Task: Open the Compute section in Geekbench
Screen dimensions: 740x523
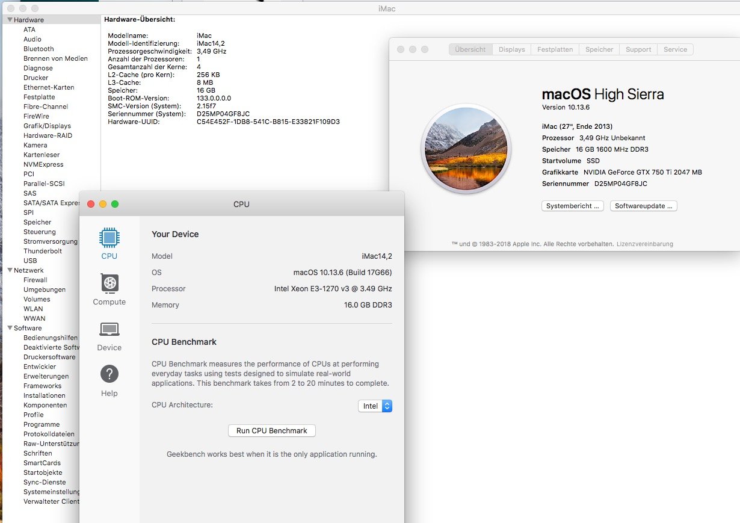Action: coord(109,283)
